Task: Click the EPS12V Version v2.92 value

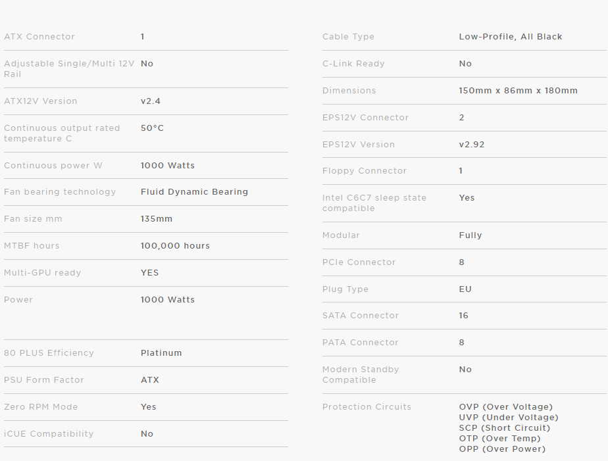Action: [x=472, y=145]
